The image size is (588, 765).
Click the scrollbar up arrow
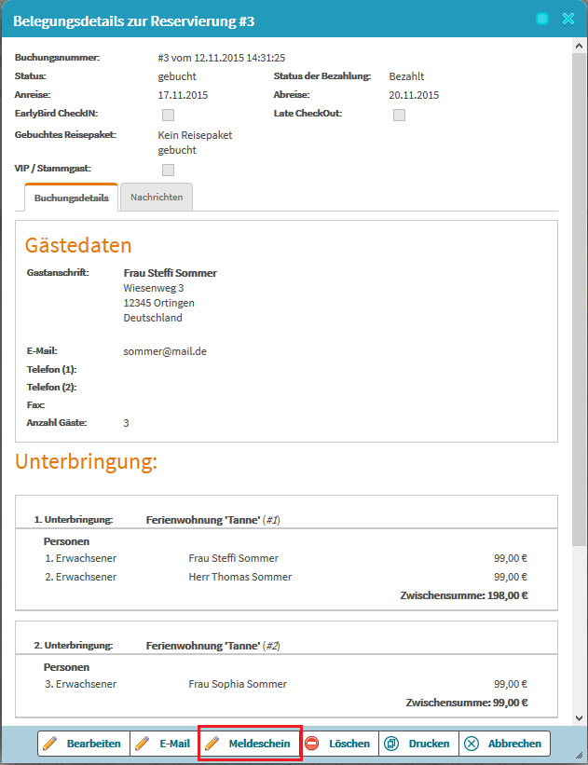click(580, 46)
